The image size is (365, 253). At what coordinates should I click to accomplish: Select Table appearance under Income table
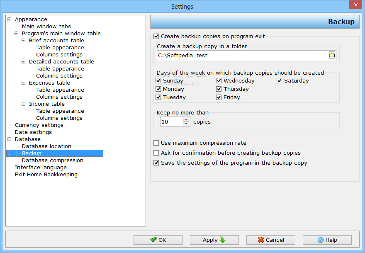click(60, 111)
